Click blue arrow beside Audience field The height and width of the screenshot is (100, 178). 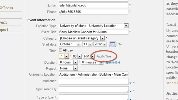click(x=130, y=83)
